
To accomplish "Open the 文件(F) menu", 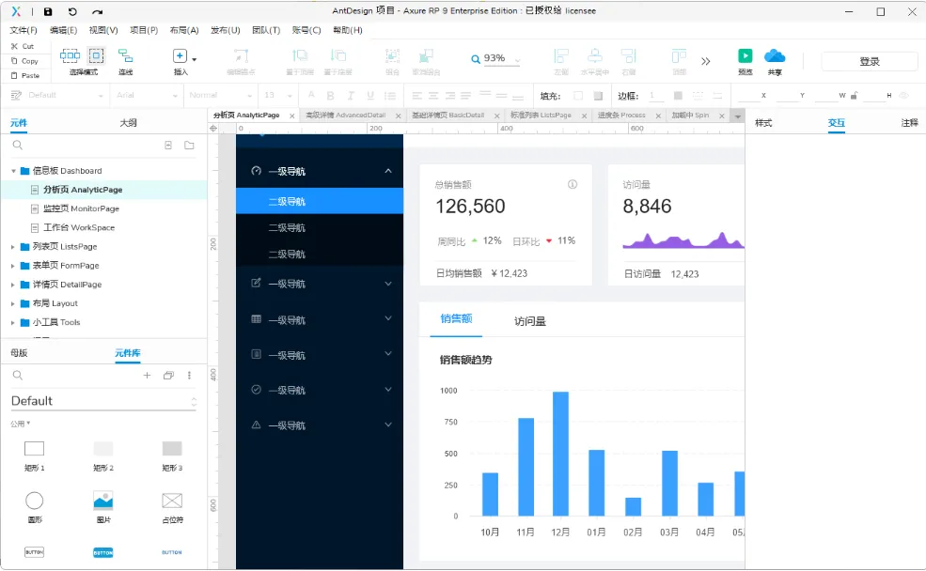I will coord(23,30).
